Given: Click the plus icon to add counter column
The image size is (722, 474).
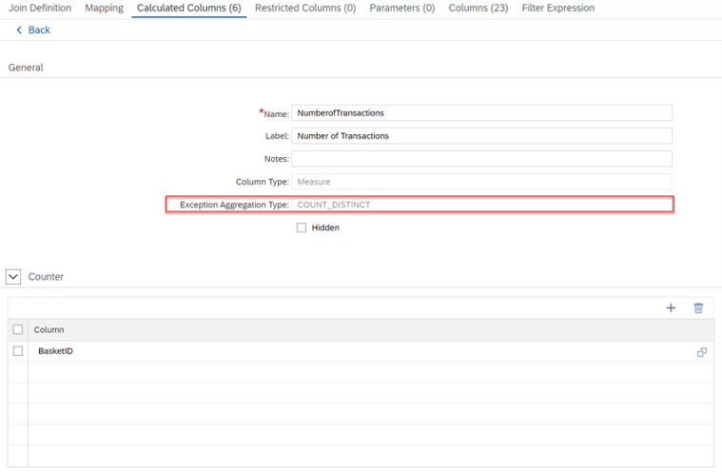Looking at the screenshot, I should pyautogui.click(x=671, y=308).
